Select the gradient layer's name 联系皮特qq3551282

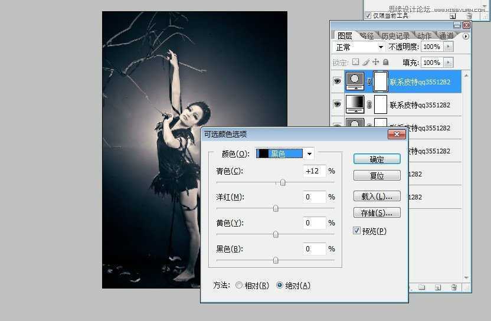420,105
